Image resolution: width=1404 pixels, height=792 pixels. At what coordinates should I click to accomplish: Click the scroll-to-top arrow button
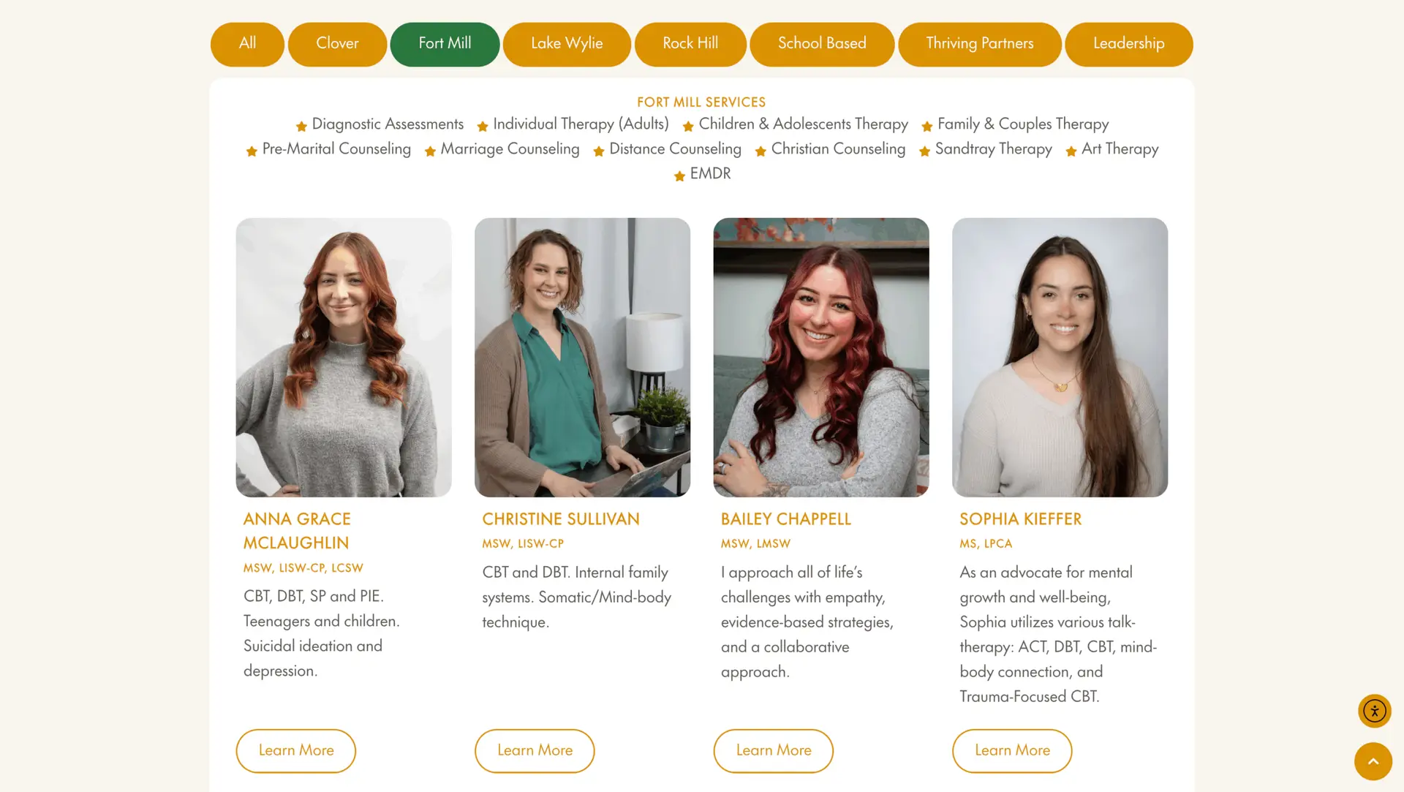point(1373,761)
